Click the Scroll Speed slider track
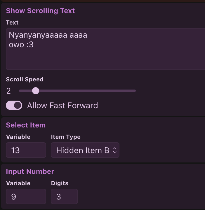This screenshot has width=205, height=210. [88, 91]
